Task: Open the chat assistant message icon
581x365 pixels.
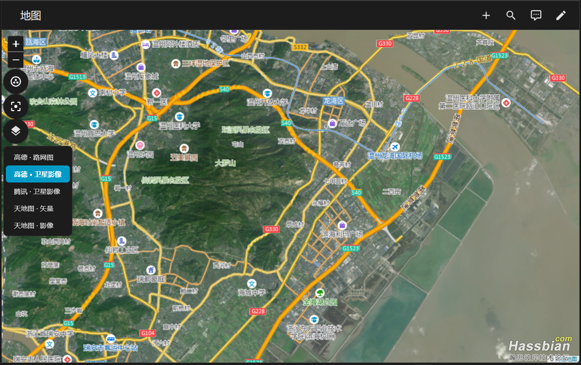Action: click(536, 15)
